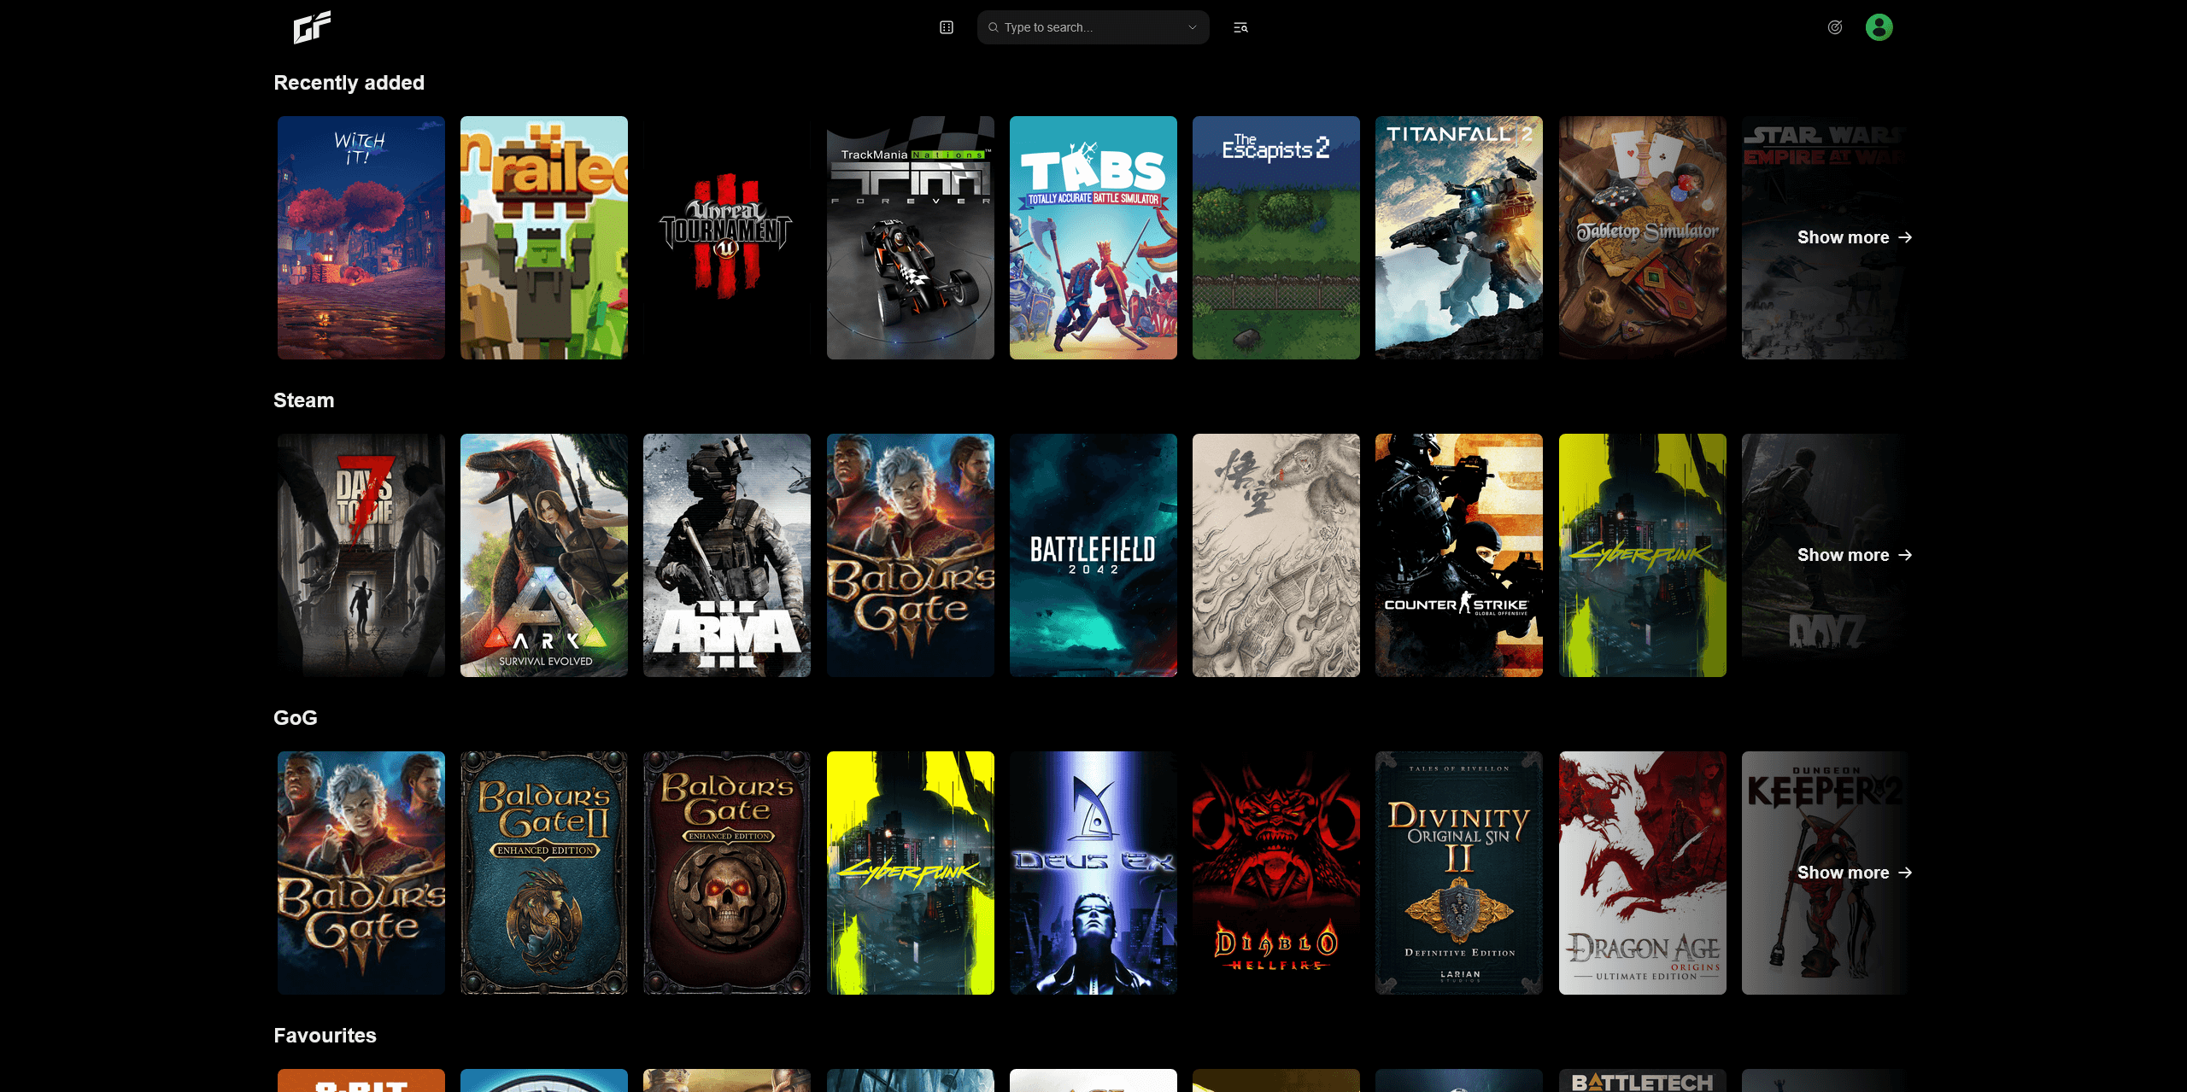Open the 7 Days to Die cover
This screenshot has height=1092, width=2187.
tap(361, 555)
